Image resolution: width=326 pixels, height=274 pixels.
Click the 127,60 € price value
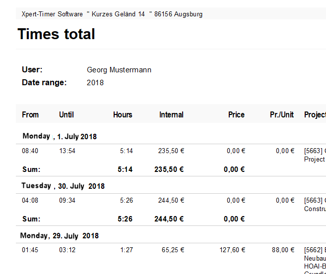click(x=232, y=250)
